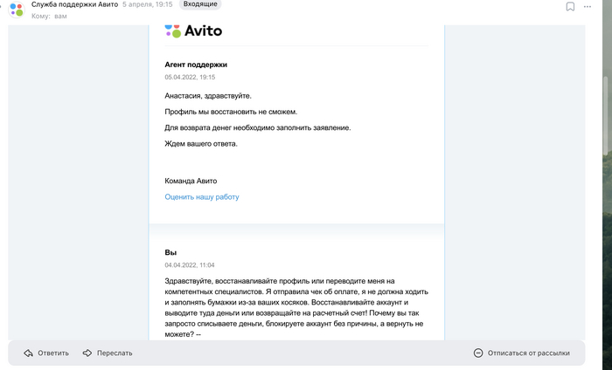The height and width of the screenshot is (370, 612).
Task: Open the Входящие folder tag
Action: 201,4
